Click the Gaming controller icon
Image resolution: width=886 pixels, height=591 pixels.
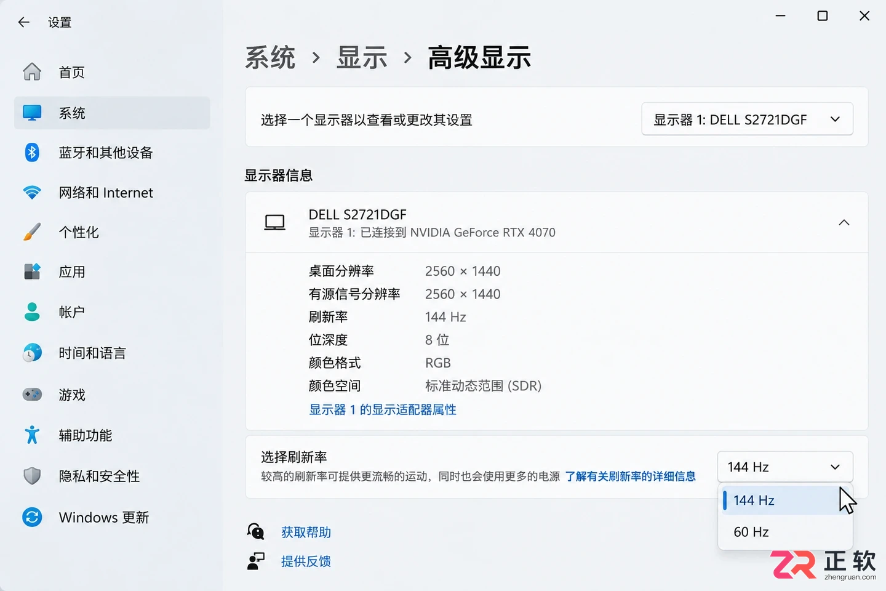[x=32, y=394]
